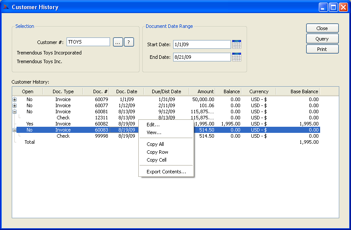The height and width of the screenshot is (230, 351).
Task: Select Copy Row in context menu
Action: pos(157,152)
